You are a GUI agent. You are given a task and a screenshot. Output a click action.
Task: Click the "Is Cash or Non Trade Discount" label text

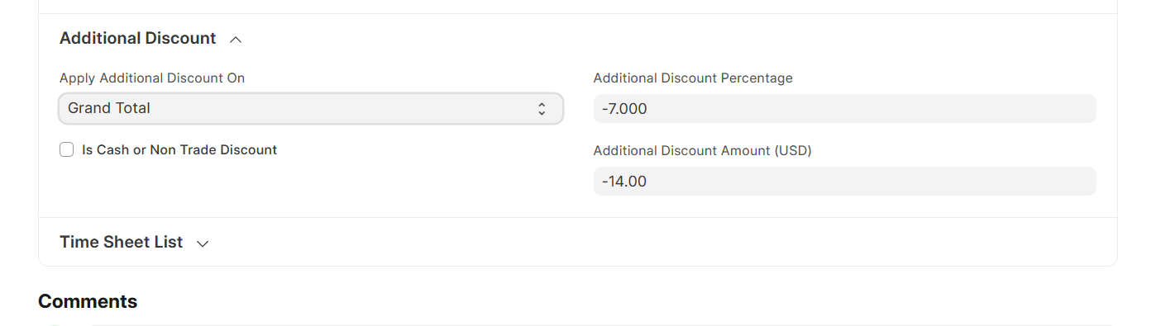pos(179,150)
